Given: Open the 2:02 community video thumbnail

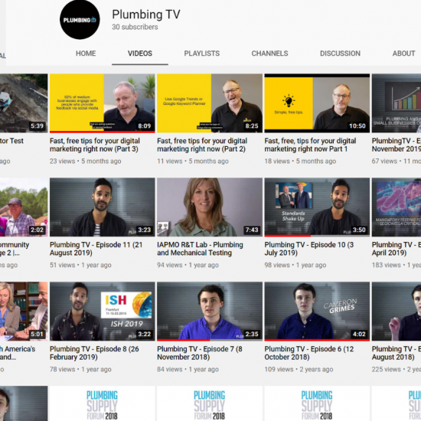Looking at the screenshot, I should [24, 207].
